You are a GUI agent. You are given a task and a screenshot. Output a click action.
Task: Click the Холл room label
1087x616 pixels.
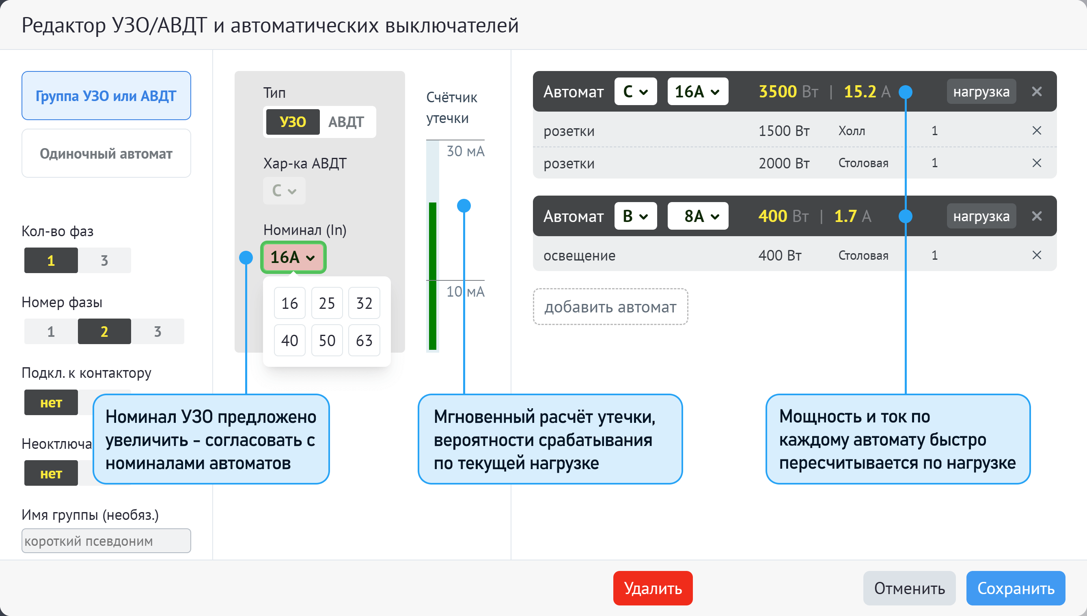pyautogui.click(x=852, y=131)
